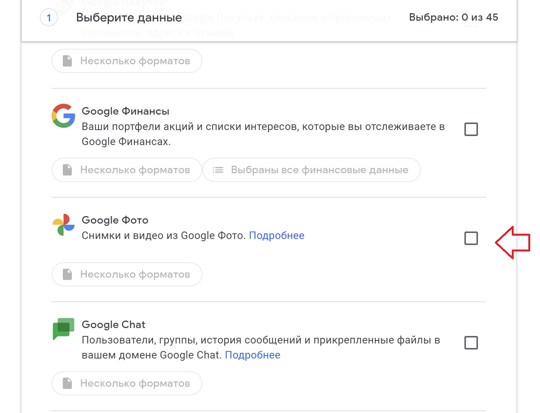The width and height of the screenshot is (540, 413).
Task: Click the Выберите данные heading
Action: 129,18
